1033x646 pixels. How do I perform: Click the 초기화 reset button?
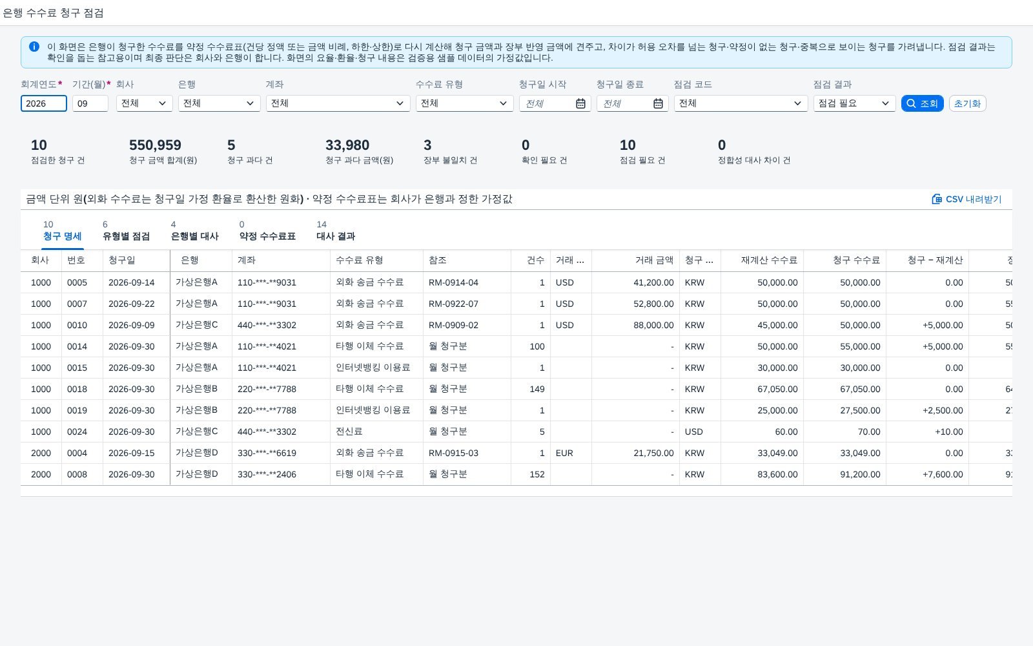pyautogui.click(x=967, y=103)
